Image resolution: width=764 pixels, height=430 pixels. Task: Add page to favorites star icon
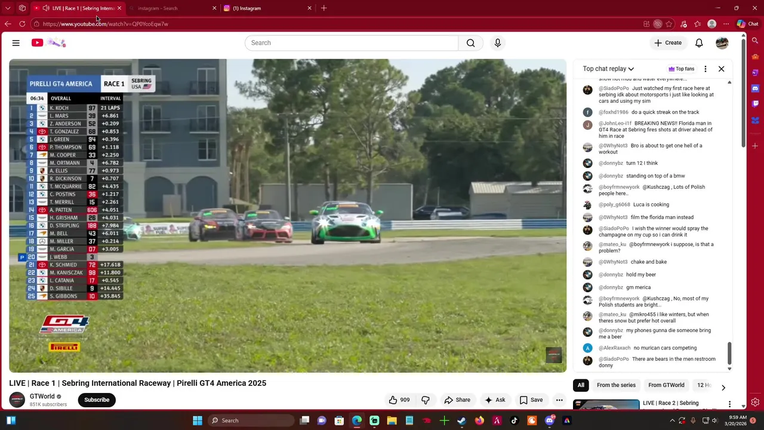pyautogui.click(x=669, y=24)
